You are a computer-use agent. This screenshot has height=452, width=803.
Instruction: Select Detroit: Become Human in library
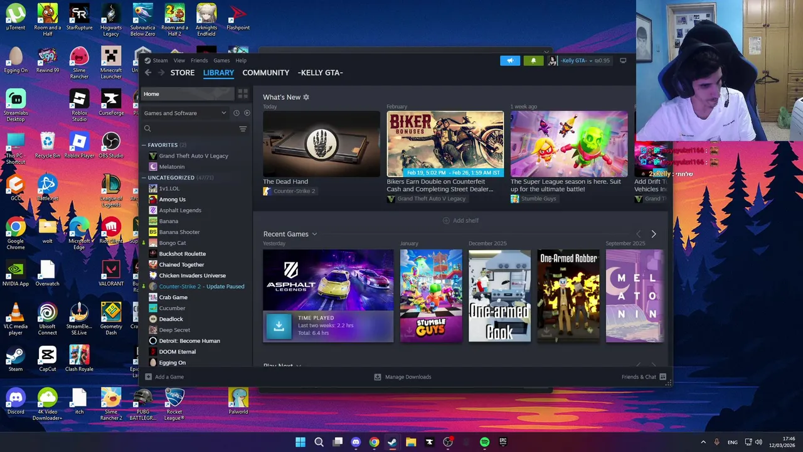(189, 341)
